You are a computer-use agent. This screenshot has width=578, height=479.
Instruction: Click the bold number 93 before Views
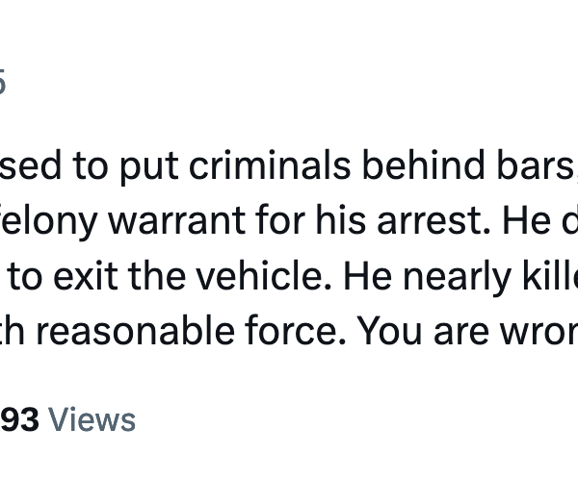[19, 419]
